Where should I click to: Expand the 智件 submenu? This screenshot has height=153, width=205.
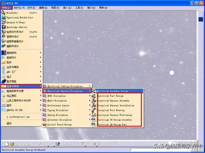[x=22, y=105]
